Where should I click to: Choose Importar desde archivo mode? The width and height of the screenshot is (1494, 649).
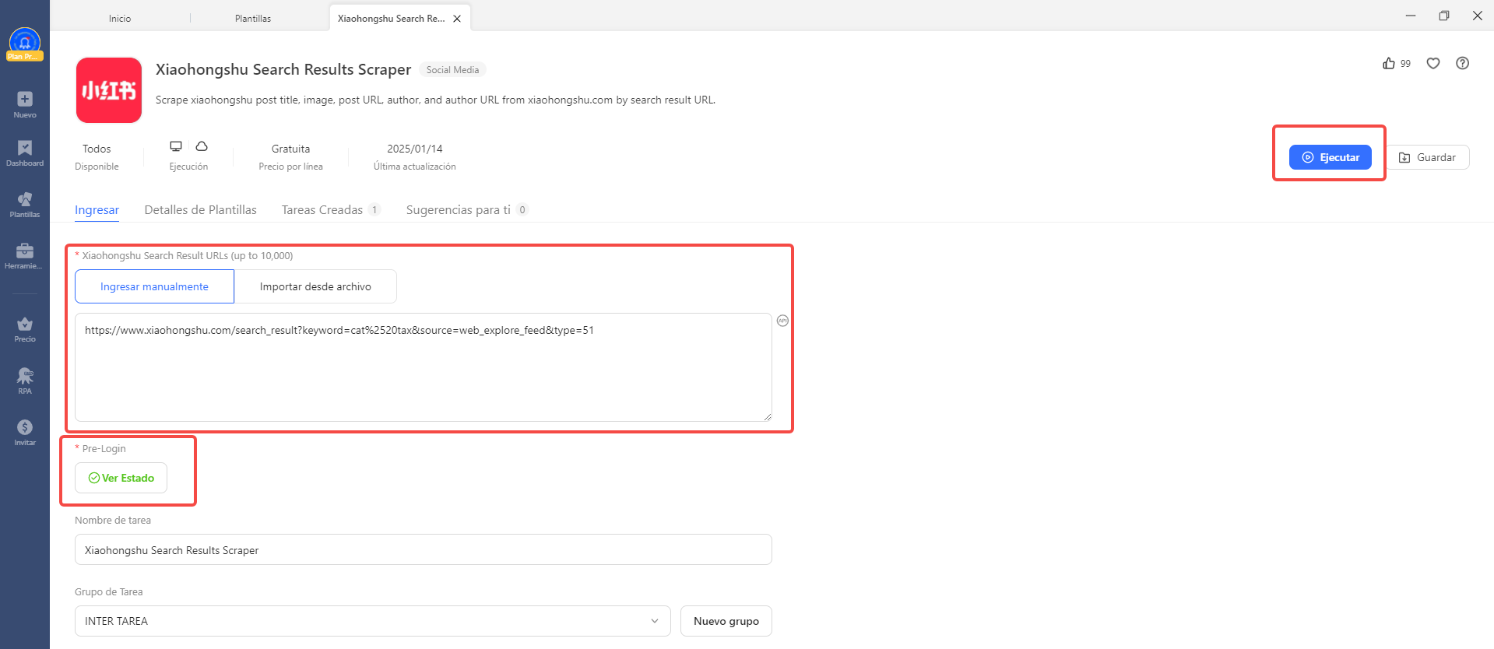click(x=315, y=286)
